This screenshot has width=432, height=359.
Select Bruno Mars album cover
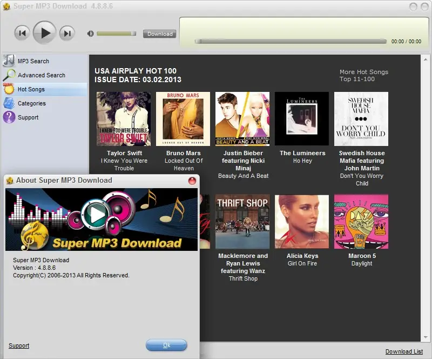(x=183, y=119)
